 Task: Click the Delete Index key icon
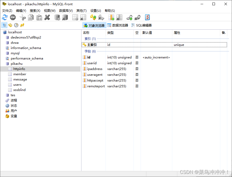pos(101,17)
